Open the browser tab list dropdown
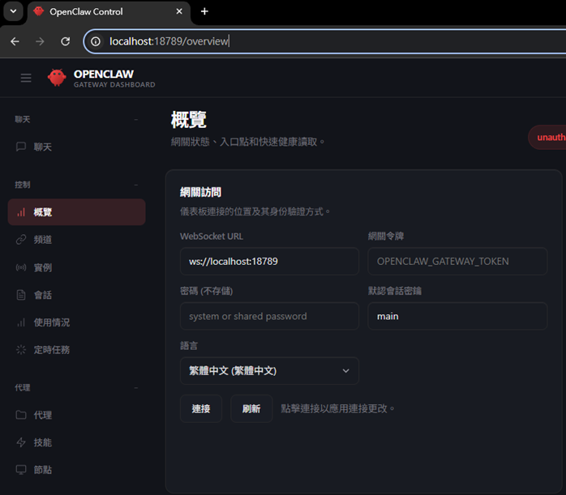This screenshot has width=566, height=495. [x=13, y=11]
